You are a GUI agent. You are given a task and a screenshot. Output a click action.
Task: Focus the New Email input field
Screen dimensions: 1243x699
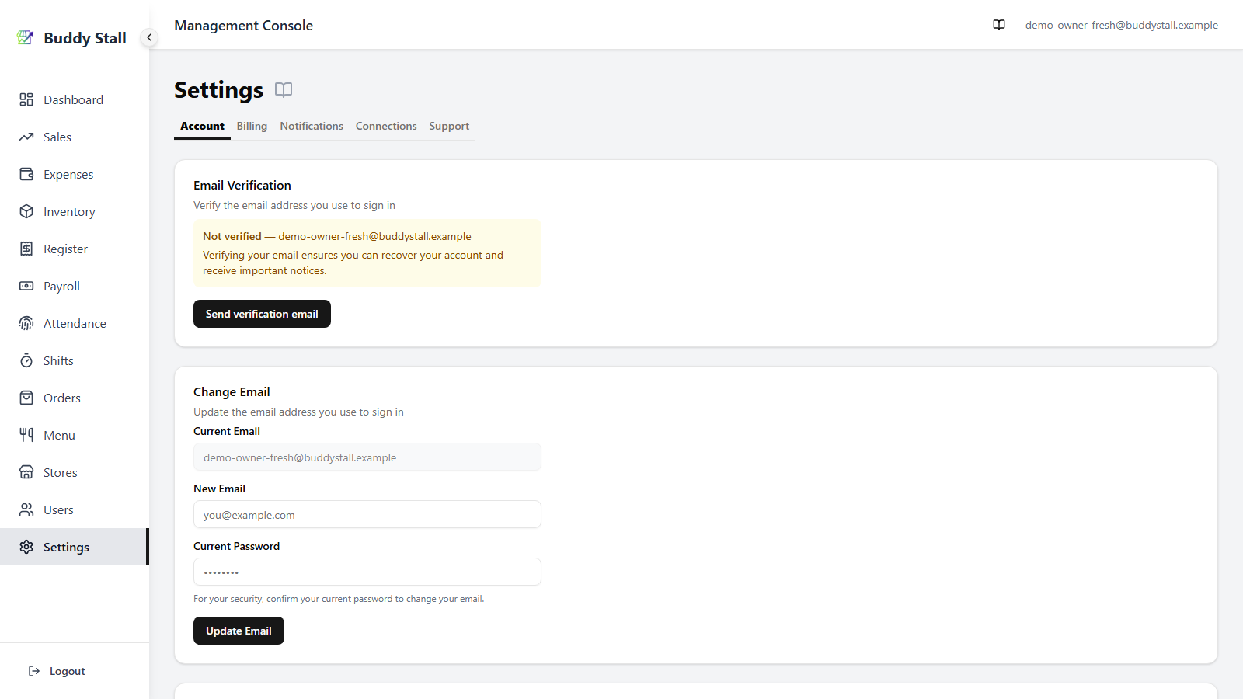click(367, 514)
